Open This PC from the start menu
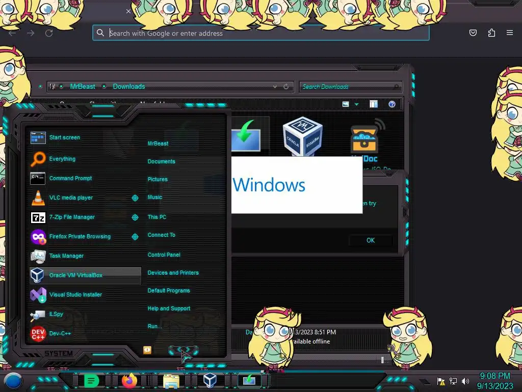This screenshot has width=522, height=392. click(x=157, y=216)
